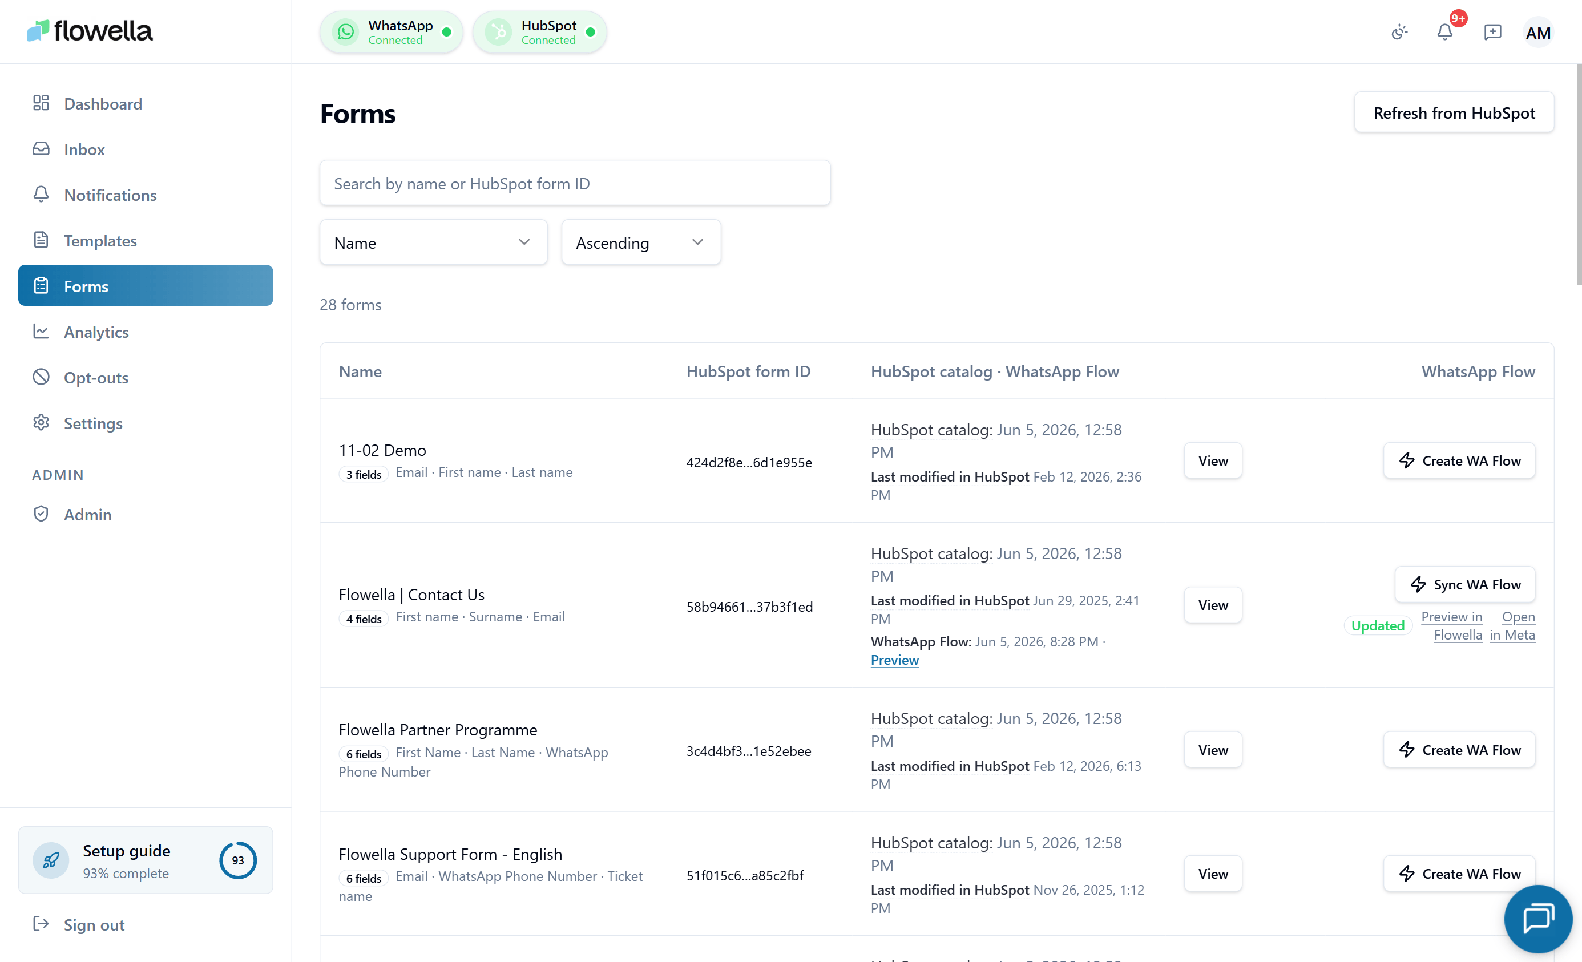Focus the form search field
Viewport: 1582px width, 962px height.
tap(575, 184)
